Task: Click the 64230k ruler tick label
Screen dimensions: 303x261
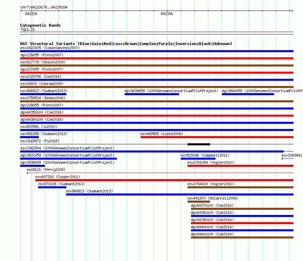Action: click(x=167, y=14)
